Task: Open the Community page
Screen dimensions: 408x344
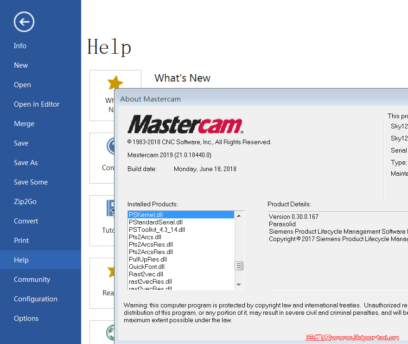Action: pyautogui.click(x=32, y=280)
